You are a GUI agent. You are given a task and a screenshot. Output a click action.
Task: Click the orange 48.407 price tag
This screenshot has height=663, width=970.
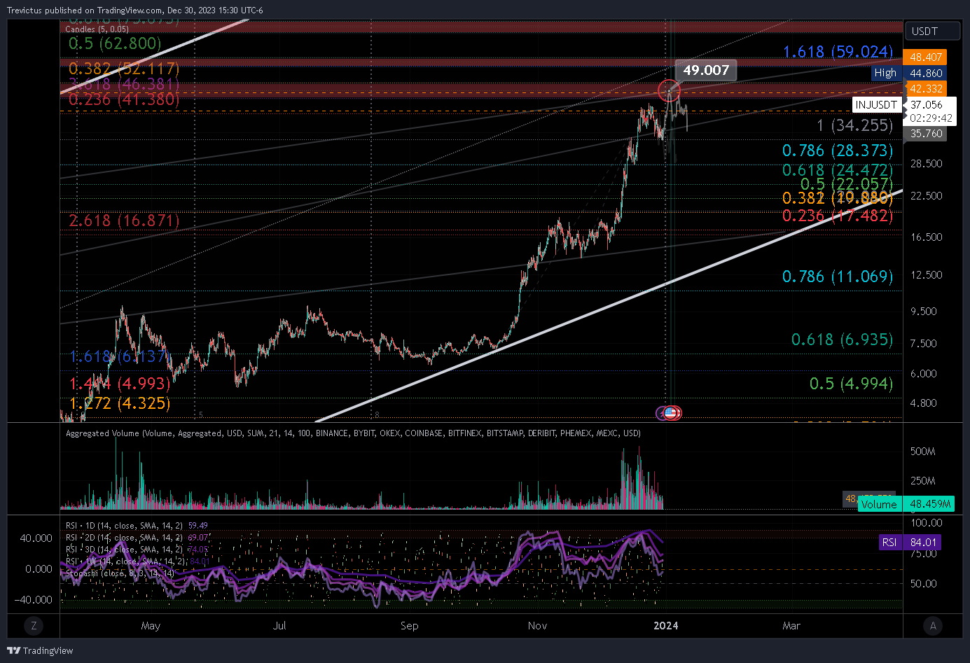click(926, 57)
